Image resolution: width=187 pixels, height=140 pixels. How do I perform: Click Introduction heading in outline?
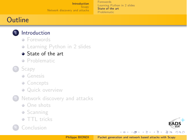[36, 33]
